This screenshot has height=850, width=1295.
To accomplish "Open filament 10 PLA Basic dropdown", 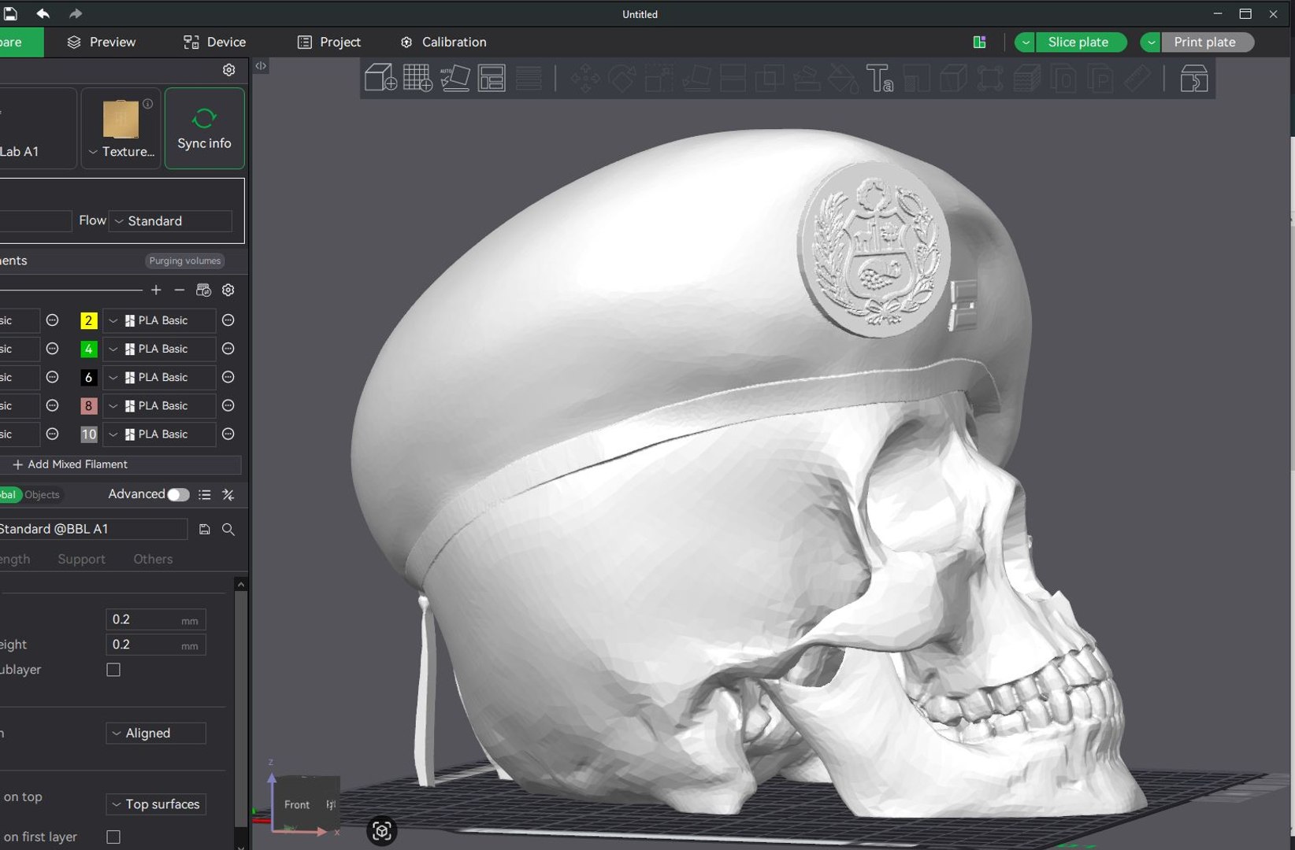I will coord(159,434).
